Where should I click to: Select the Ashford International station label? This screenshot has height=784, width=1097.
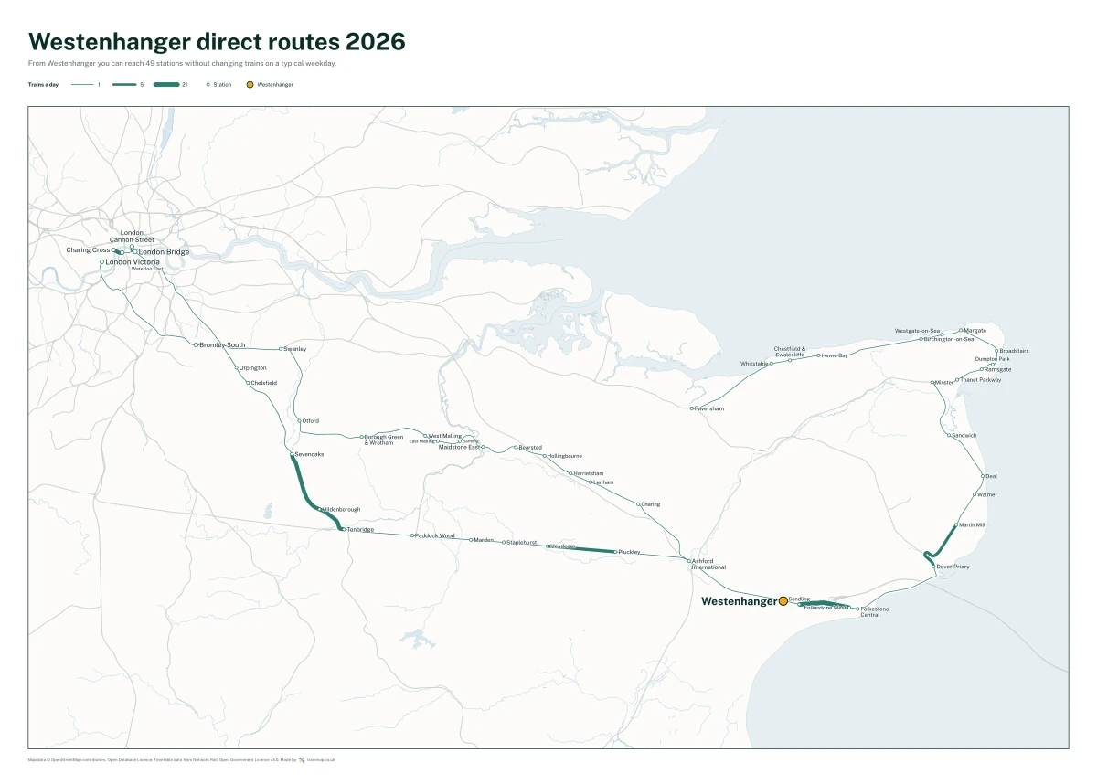708,564
